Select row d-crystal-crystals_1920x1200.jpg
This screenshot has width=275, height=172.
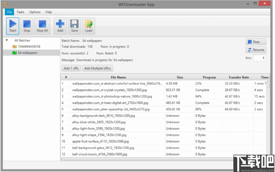point(164,90)
